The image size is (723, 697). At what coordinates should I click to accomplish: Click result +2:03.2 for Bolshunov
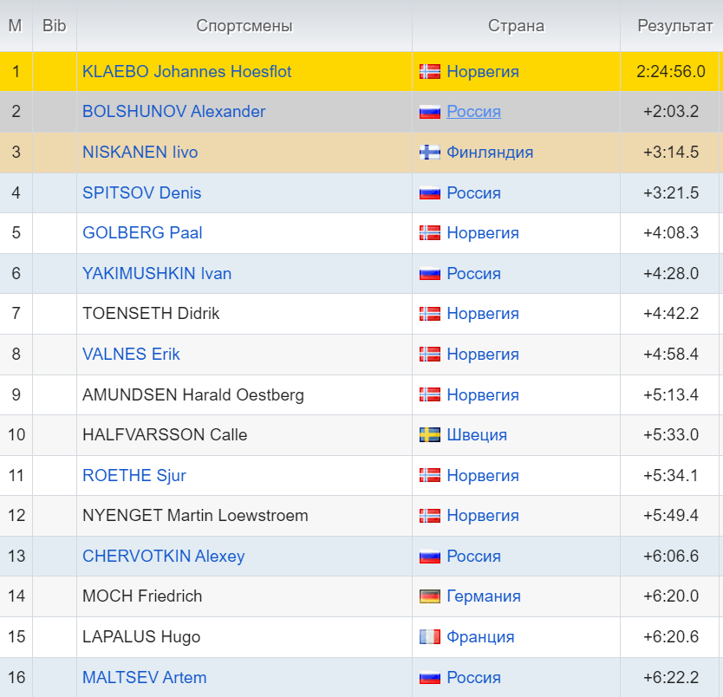point(671,112)
